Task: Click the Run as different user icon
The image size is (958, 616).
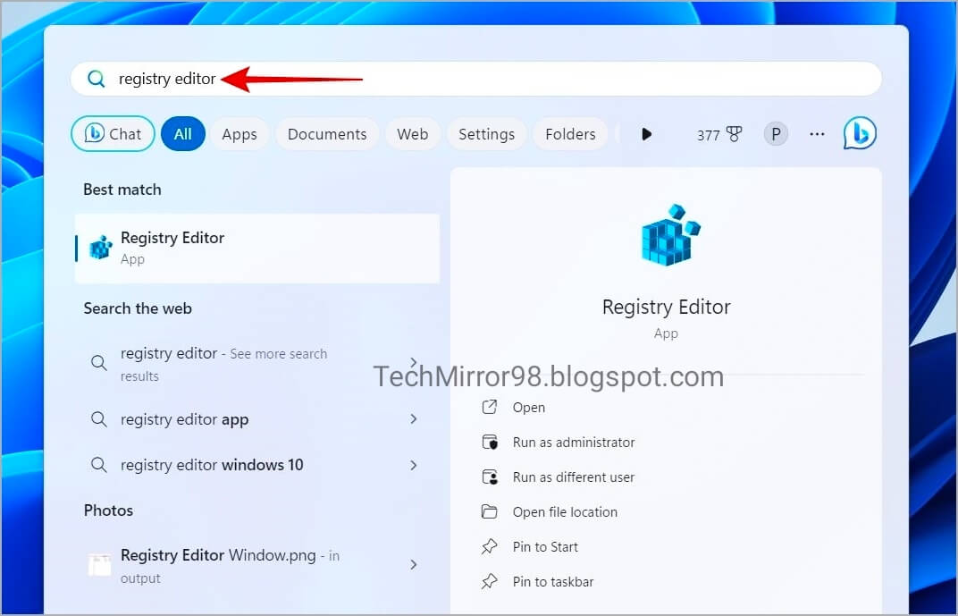Action: coord(490,477)
